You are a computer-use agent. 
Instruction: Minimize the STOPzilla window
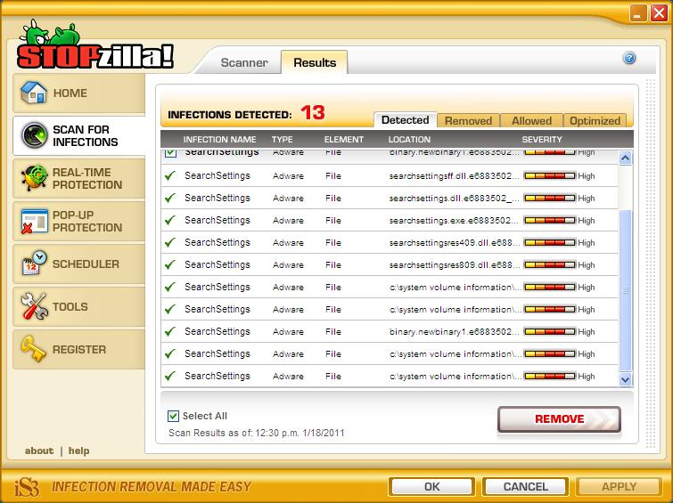[638, 12]
